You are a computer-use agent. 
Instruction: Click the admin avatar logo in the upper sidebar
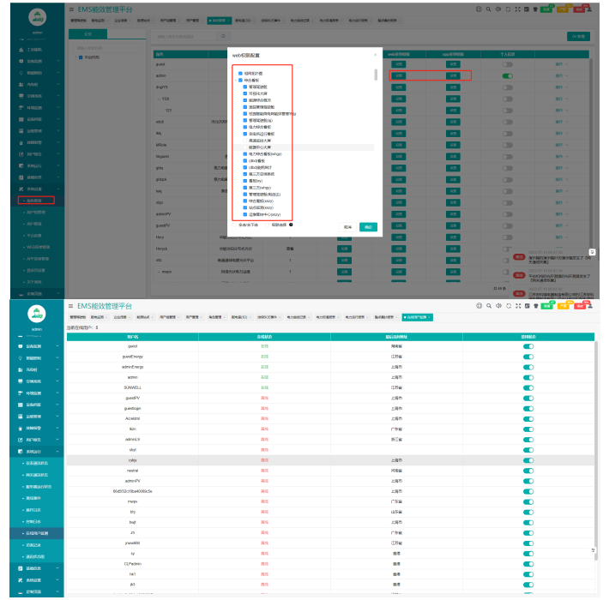[x=37, y=17]
